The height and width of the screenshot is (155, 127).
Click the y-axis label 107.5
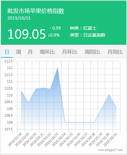pyautogui.click(x=9, y=129)
